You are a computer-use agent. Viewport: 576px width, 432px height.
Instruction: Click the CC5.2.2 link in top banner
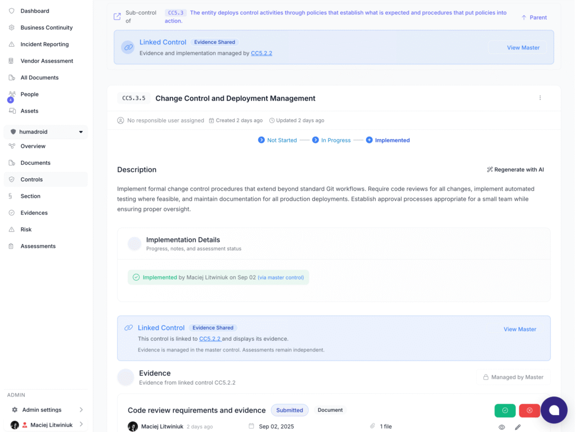[261, 53]
